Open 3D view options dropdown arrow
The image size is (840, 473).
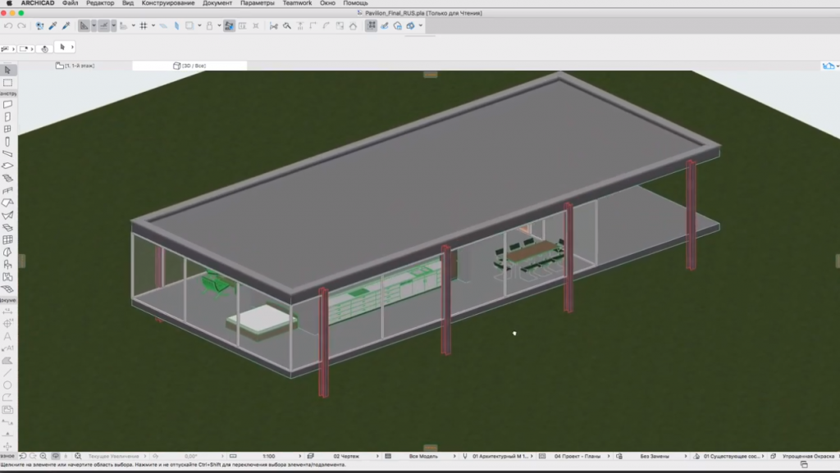point(421,25)
